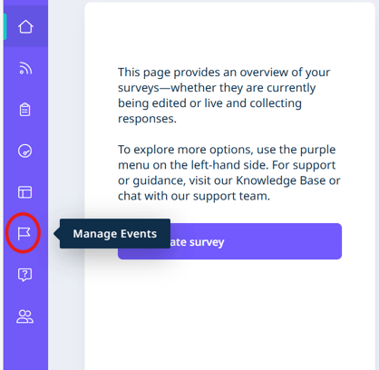This screenshot has height=370, width=379.
Task: Select the clipboard surveys icon
Action: click(x=24, y=110)
